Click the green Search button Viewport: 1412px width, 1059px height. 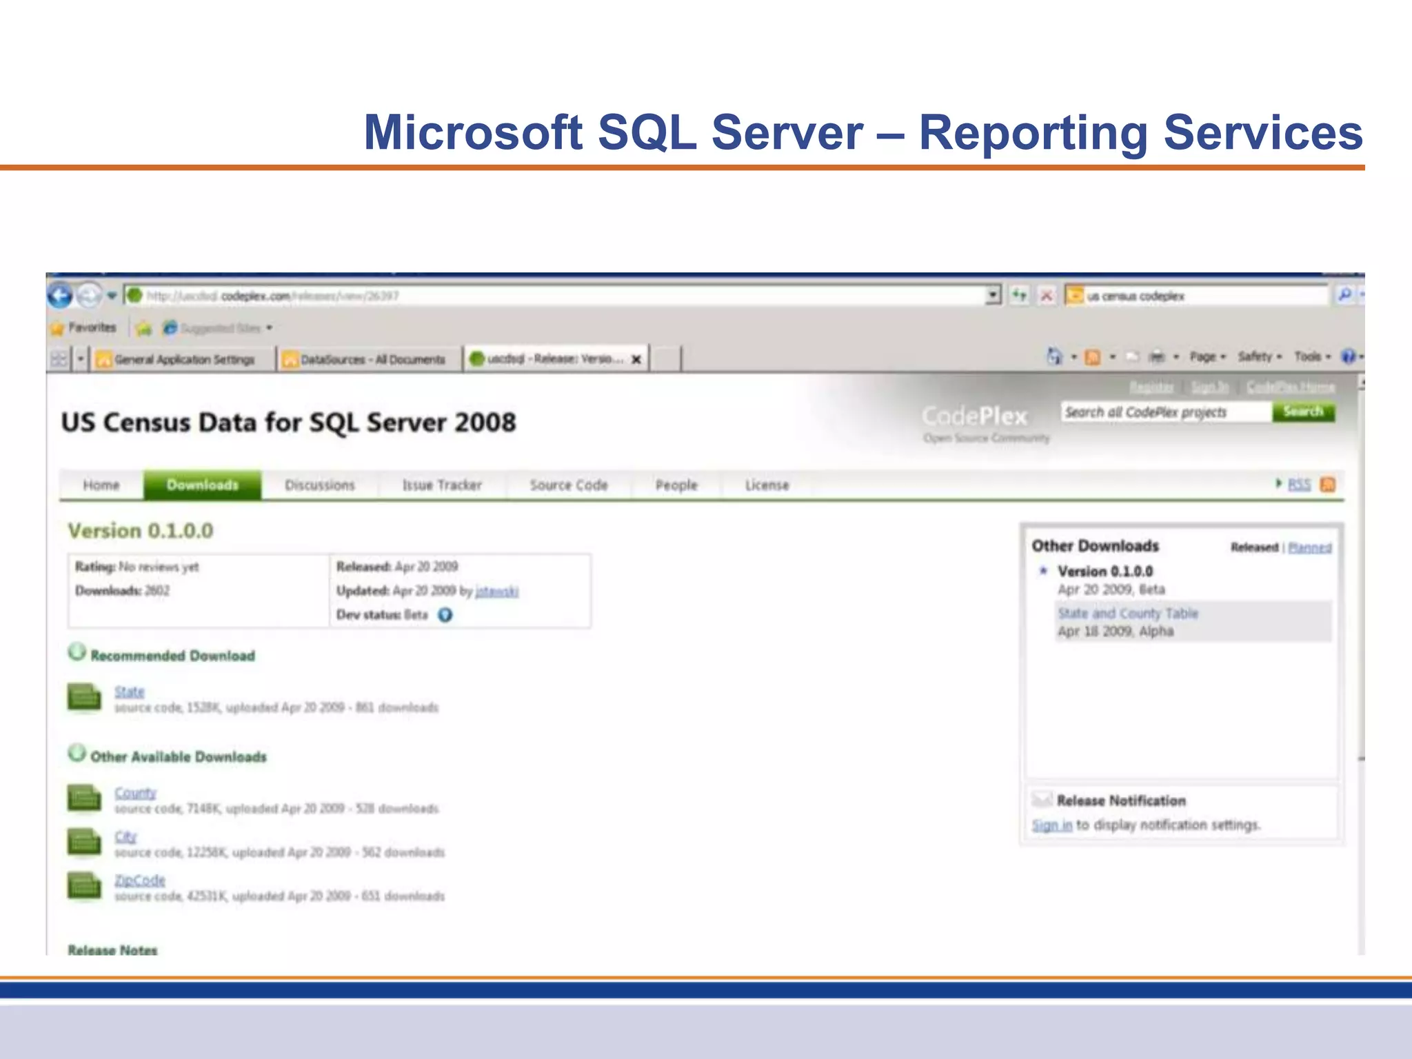click(1304, 412)
